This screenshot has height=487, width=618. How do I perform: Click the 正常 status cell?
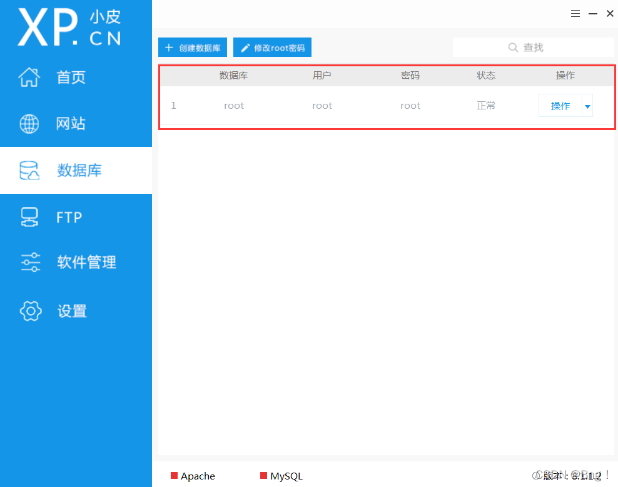[x=485, y=106]
